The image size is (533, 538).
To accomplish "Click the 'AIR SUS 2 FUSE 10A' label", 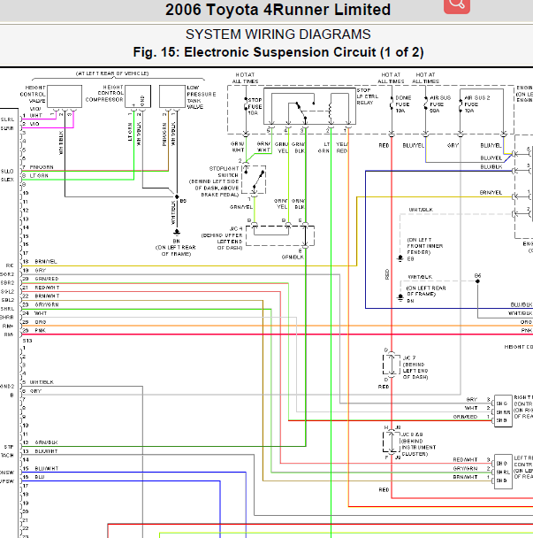I will [476, 104].
